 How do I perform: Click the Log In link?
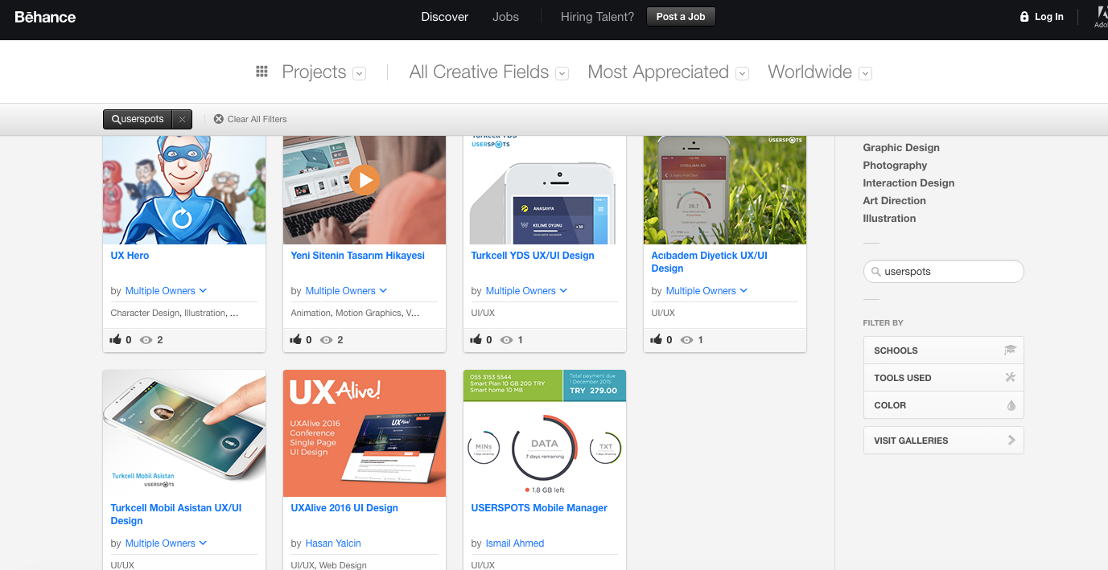coord(1048,17)
